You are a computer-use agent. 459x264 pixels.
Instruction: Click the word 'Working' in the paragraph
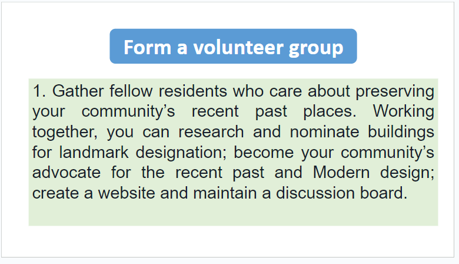(x=403, y=113)
